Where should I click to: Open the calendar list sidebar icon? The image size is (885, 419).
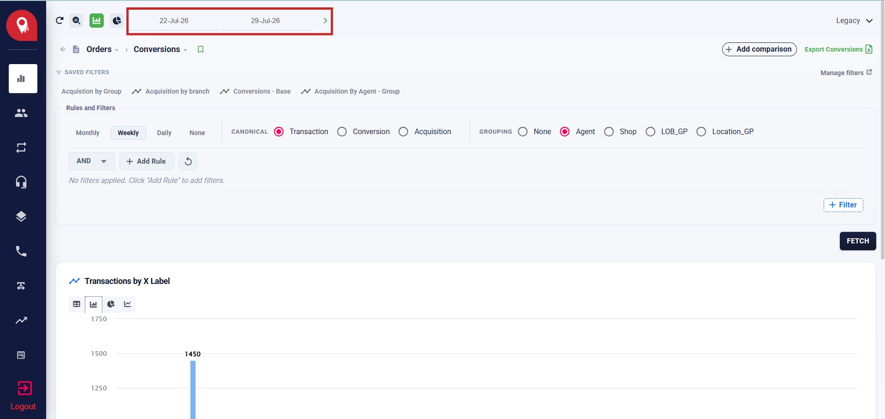coord(21,355)
